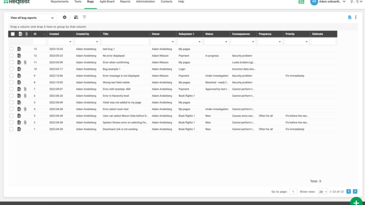Open preview icon for bug 3

click(19, 116)
